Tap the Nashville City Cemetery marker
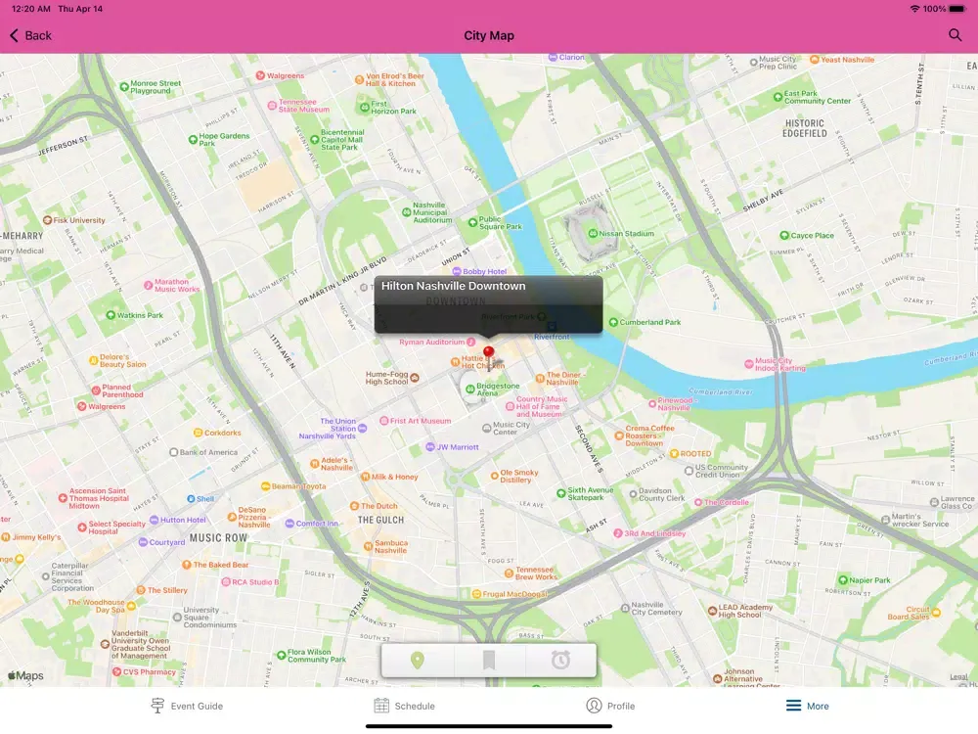 click(625, 608)
